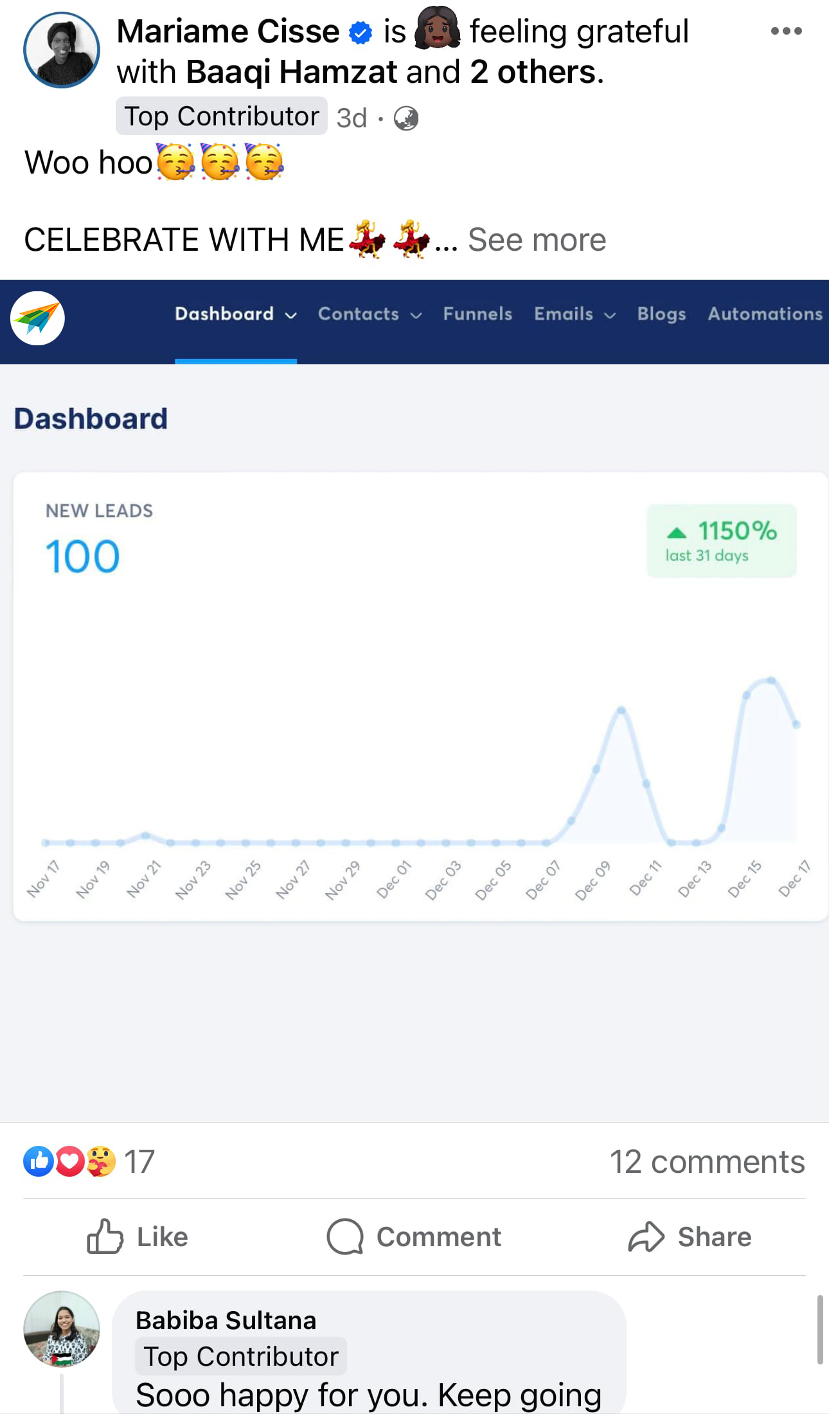Open Mariame Cisse's profile picture
This screenshot has height=1414, width=829.
click(x=62, y=50)
